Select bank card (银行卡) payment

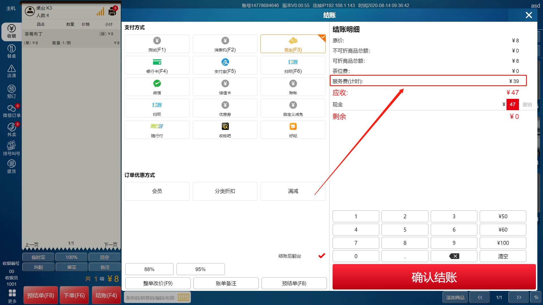157,65
